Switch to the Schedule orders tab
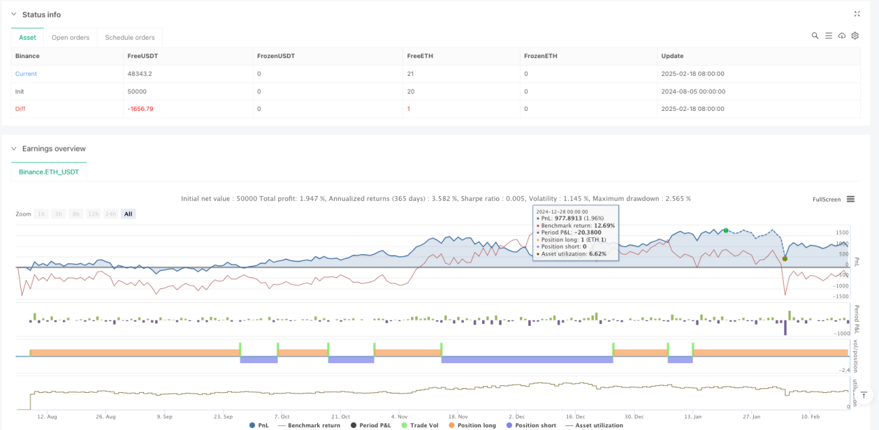879x430 pixels. [x=130, y=37]
